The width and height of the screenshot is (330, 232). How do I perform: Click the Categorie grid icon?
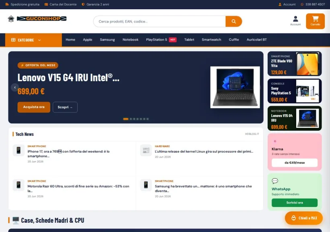(x=13, y=40)
